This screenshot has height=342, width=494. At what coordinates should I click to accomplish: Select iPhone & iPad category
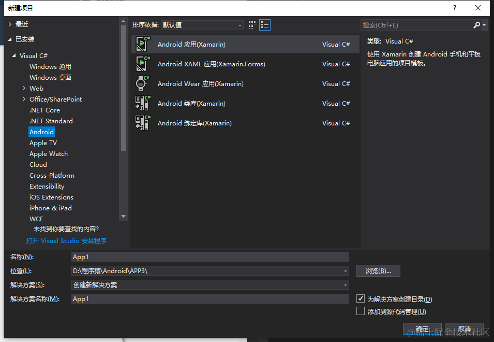[x=50, y=208]
